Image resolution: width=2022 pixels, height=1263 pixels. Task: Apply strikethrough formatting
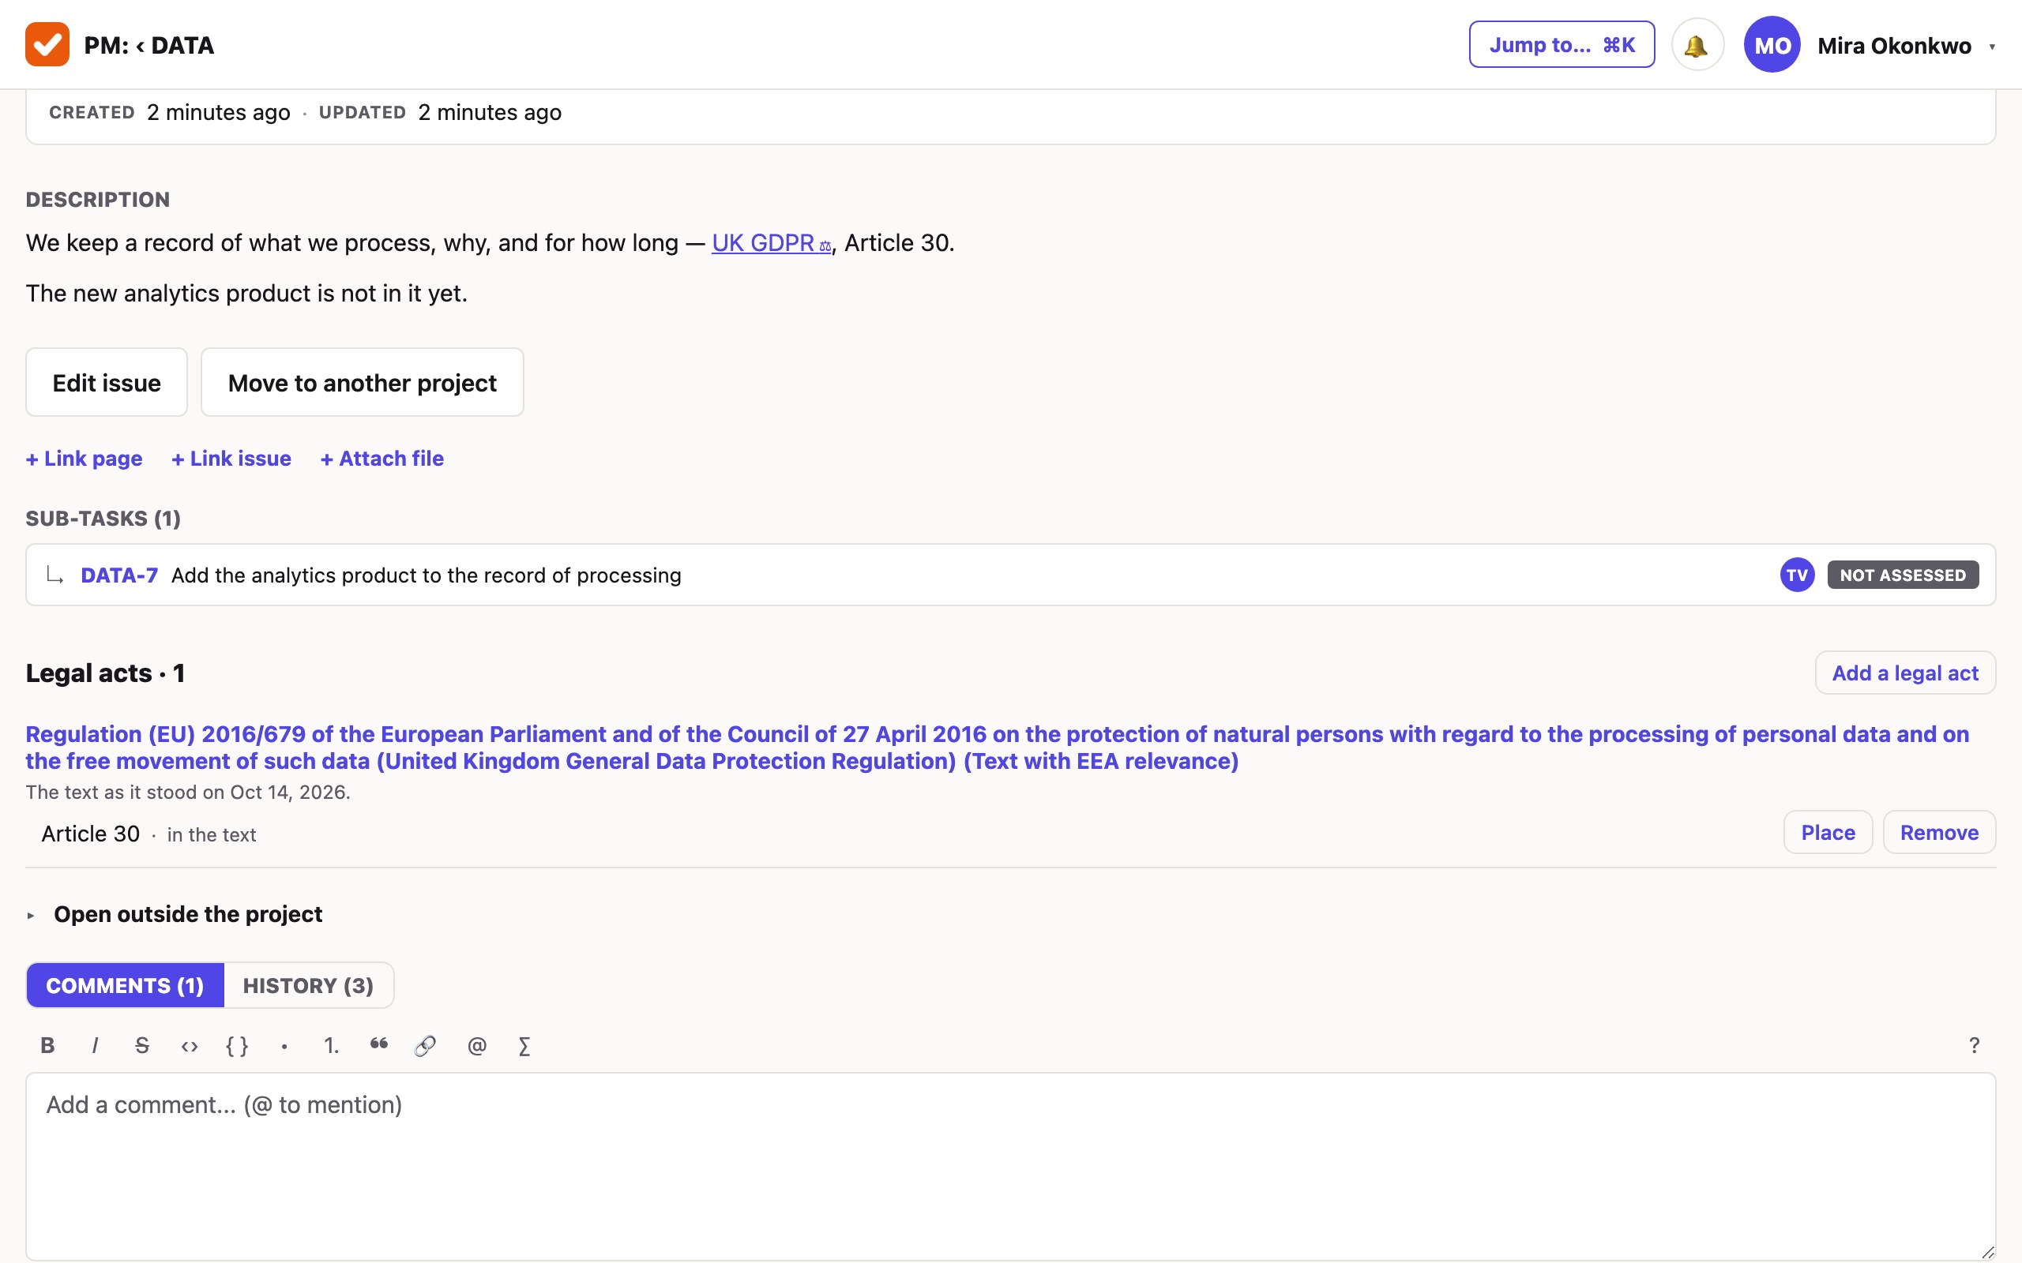[x=142, y=1045]
